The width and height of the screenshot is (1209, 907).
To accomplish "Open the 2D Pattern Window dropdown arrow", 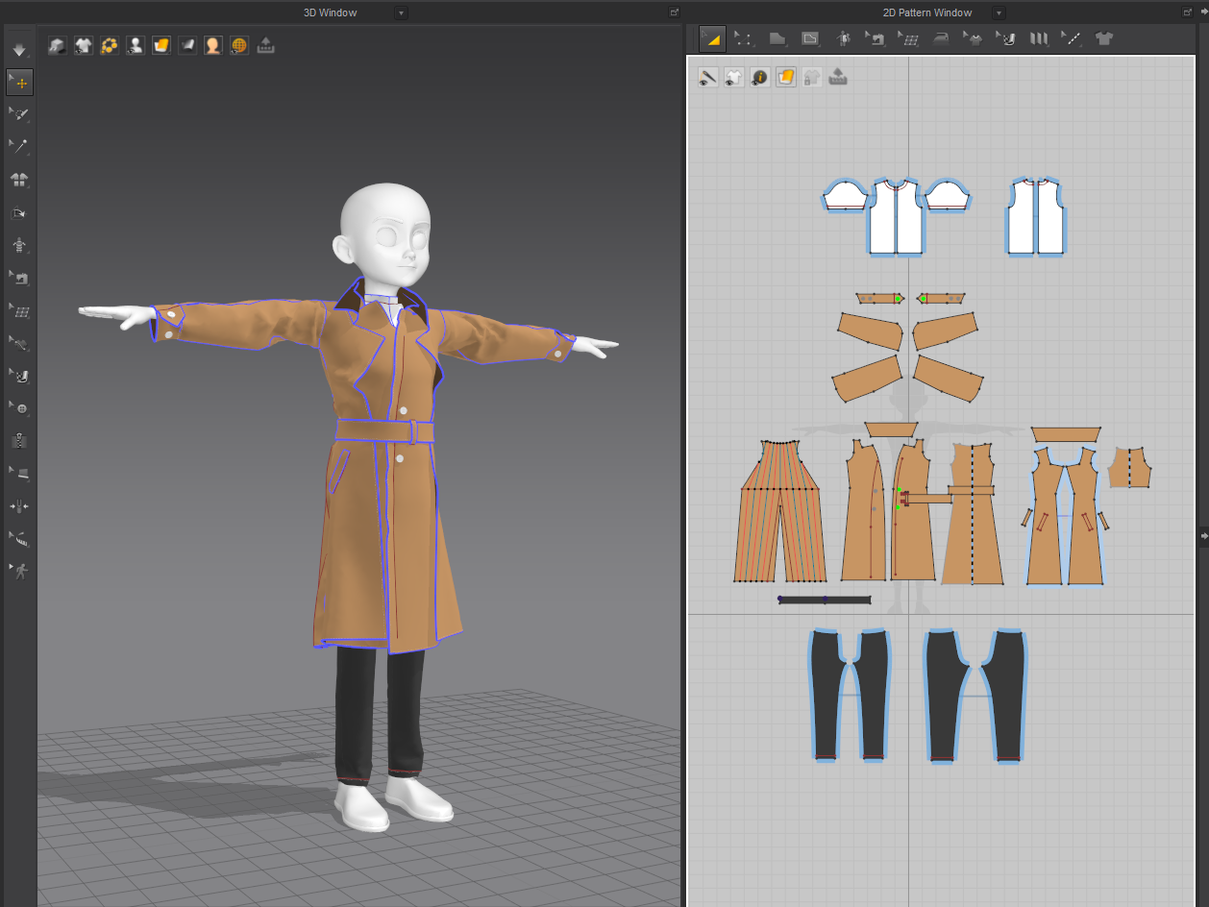I will tap(999, 12).
